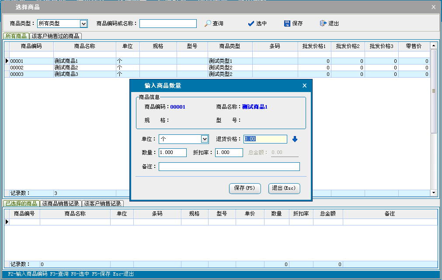The height and width of the screenshot is (280, 442).
Task: Click the 选中 checkmark icon
Action: point(251,24)
